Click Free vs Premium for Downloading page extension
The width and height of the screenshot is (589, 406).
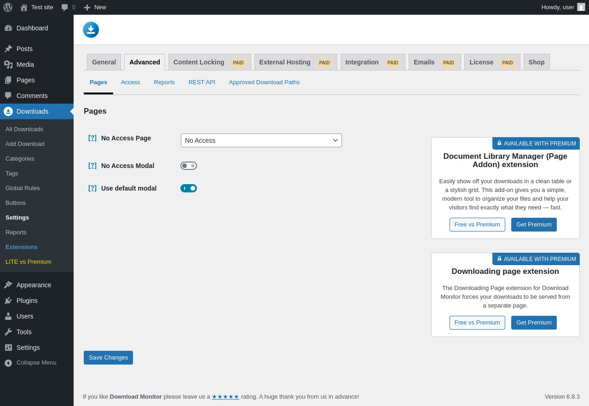[x=477, y=323]
